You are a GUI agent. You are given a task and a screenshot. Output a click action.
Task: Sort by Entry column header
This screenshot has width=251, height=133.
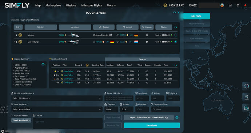click(18, 27)
